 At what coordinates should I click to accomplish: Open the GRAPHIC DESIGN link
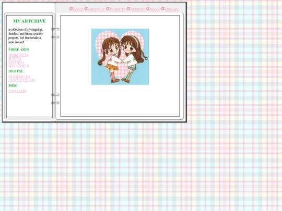pyautogui.click(x=22, y=80)
